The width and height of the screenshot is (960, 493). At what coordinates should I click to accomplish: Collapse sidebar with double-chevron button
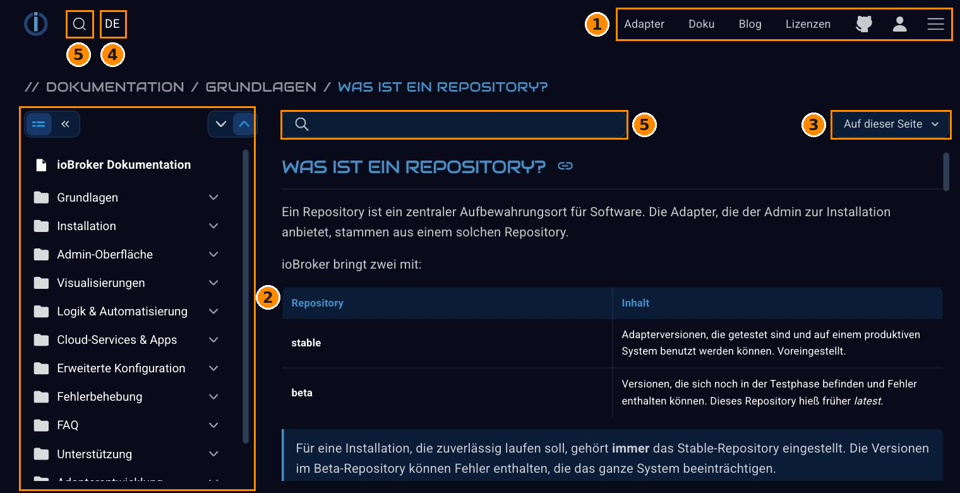coord(65,124)
